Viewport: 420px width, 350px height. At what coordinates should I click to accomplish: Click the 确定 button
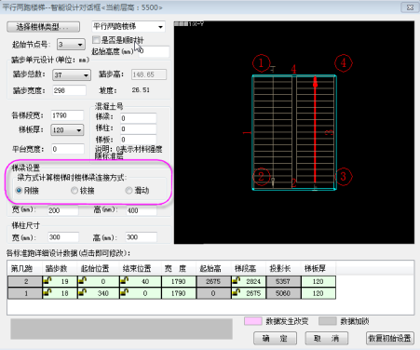[x=276, y=338]
